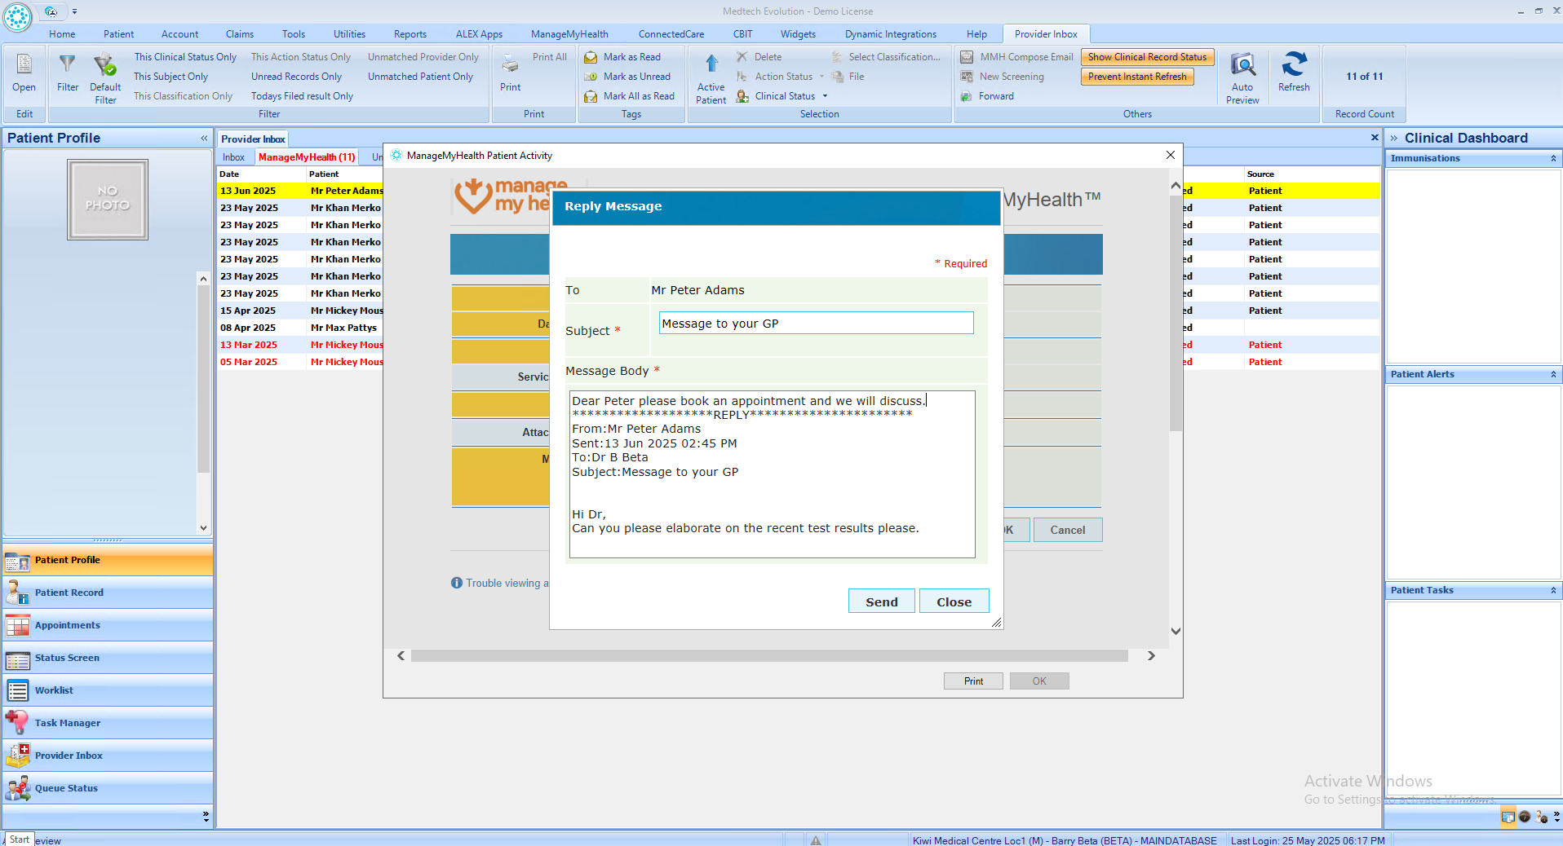Image resolution: width=1563 pixels, height=846 pixels.
Task: Click the Refresh icon in ribbon
Action: pos(1293,66)
